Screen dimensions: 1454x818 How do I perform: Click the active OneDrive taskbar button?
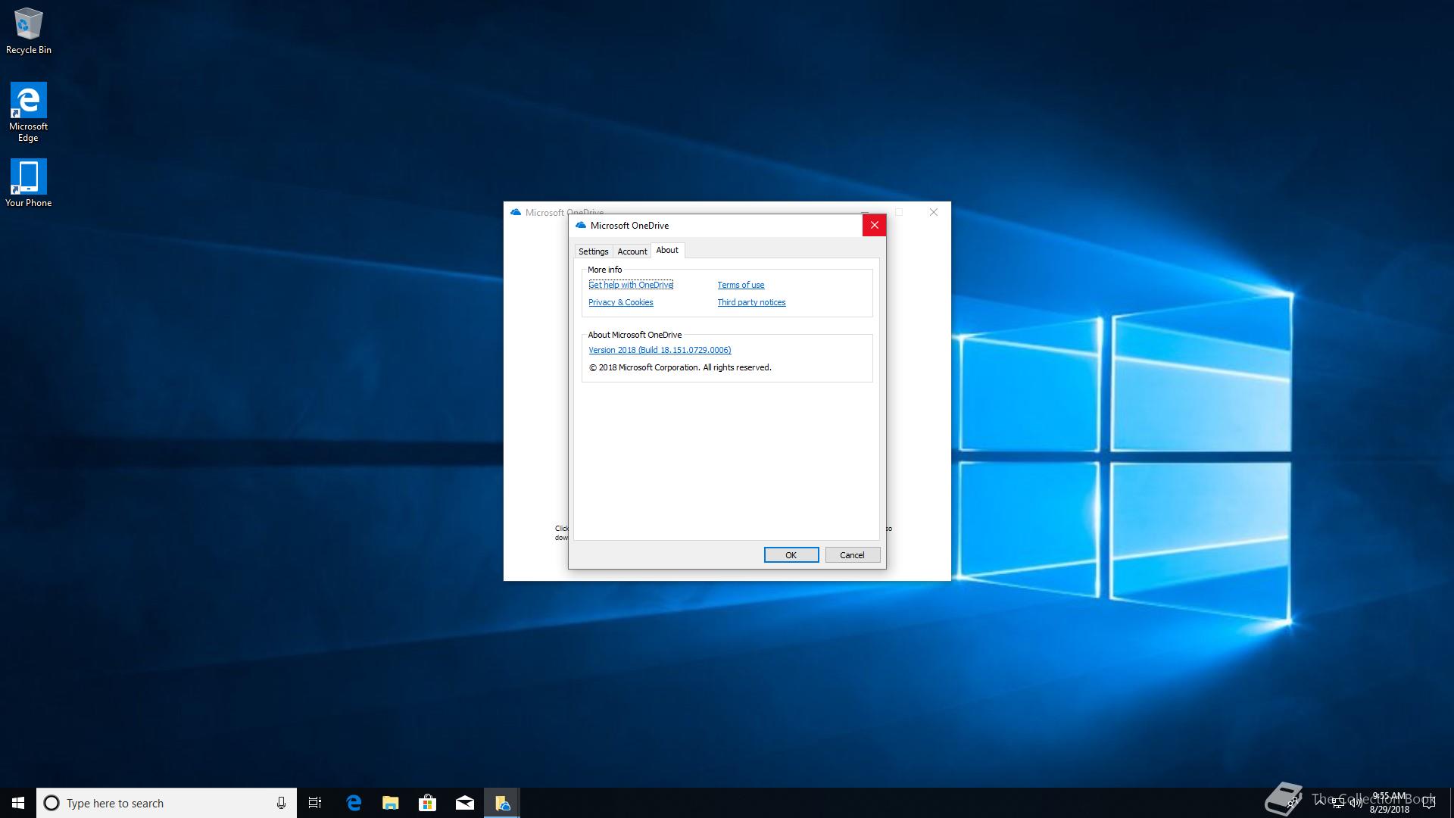coord(502,803)
